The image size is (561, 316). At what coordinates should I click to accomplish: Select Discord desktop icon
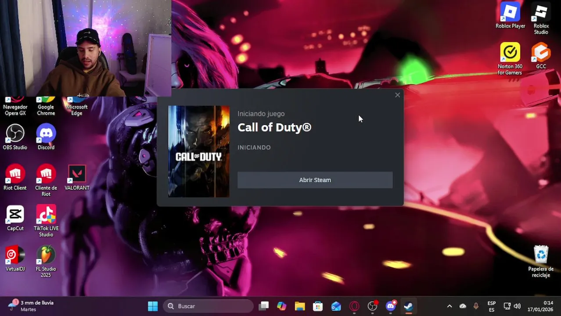point(46,137)
